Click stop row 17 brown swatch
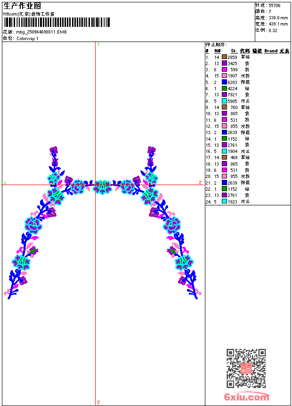 click(224, 157)
